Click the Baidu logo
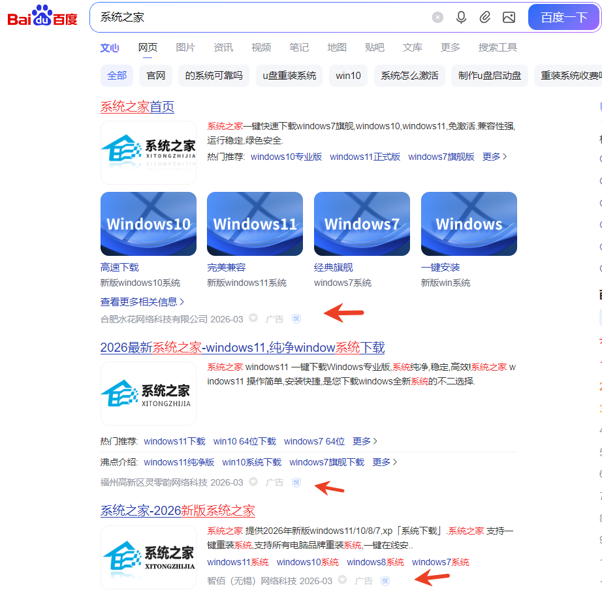The height and width of the screenshot is (592, 602). click(42, 16)
